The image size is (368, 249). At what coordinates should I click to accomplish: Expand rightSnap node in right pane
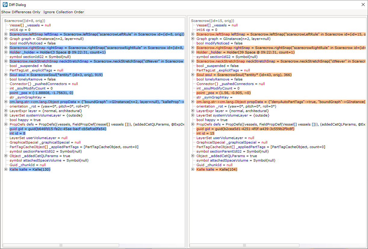point(193,48)
